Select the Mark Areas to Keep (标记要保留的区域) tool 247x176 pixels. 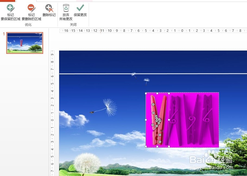[11, 13]
